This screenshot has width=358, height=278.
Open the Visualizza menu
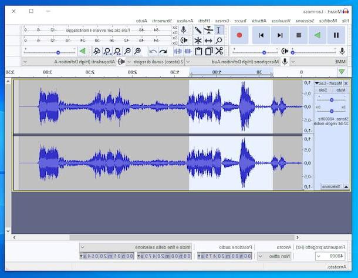click(x=281, y=21)
